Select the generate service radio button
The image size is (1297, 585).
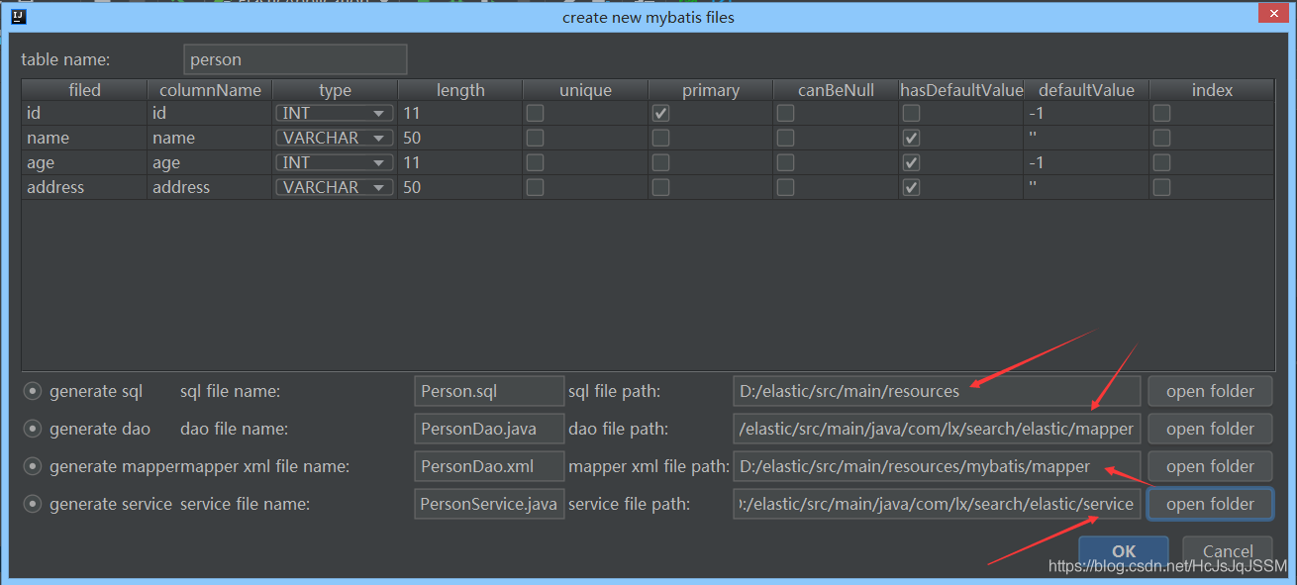(x=33, y=505)
